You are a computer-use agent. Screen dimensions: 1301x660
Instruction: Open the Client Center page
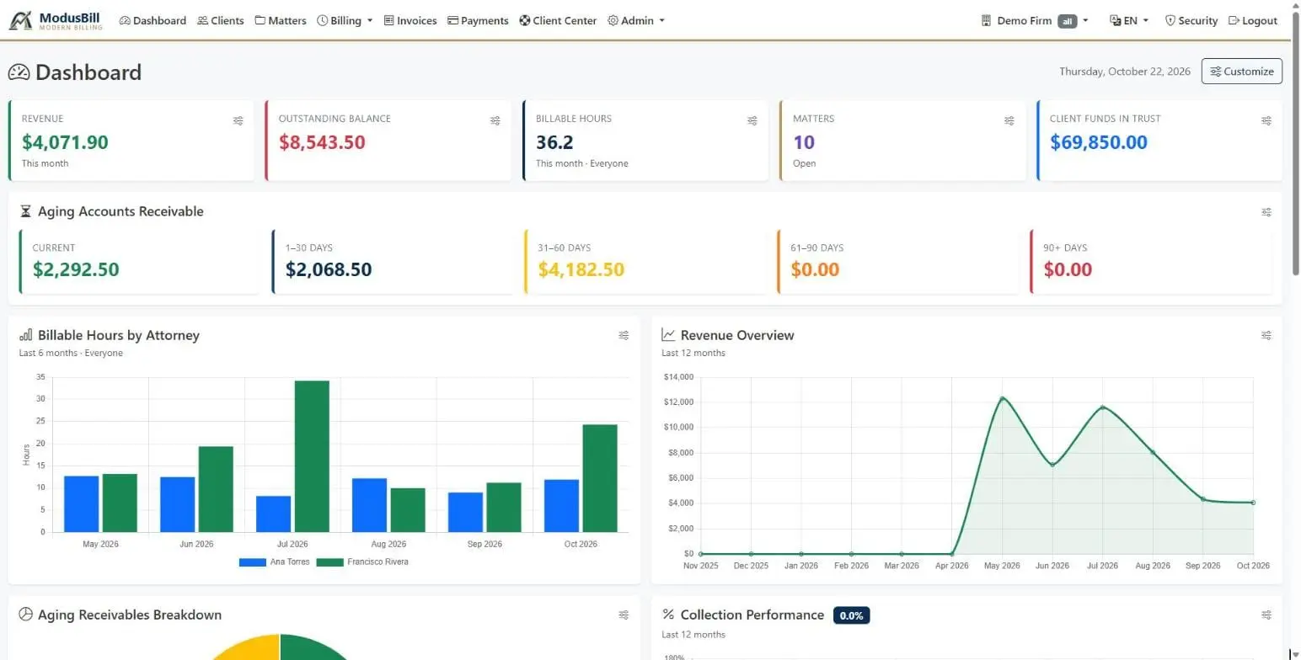click(x=558, y=20)
